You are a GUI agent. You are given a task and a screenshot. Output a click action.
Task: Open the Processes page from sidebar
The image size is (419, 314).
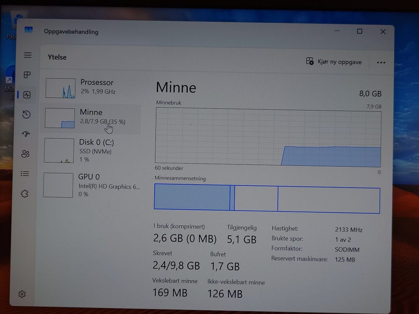click(x=27, y=75)
